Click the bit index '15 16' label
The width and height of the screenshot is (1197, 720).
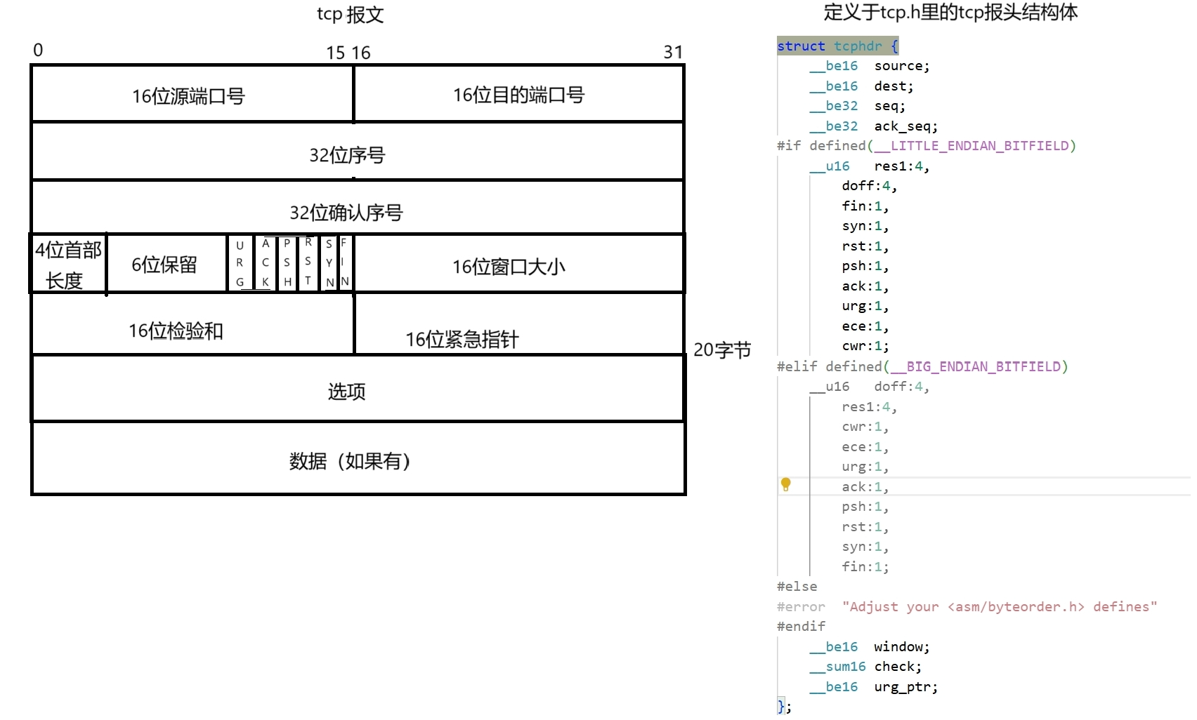click(348, 53)
